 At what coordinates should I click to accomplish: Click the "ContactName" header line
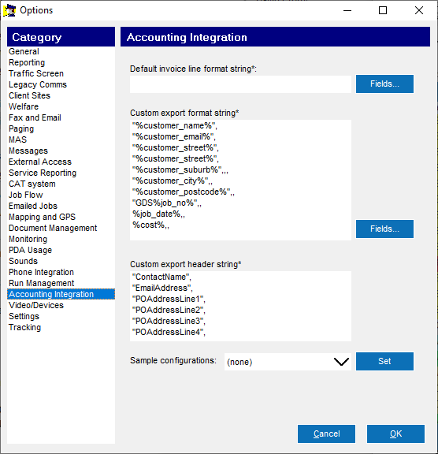coord(161,277)
